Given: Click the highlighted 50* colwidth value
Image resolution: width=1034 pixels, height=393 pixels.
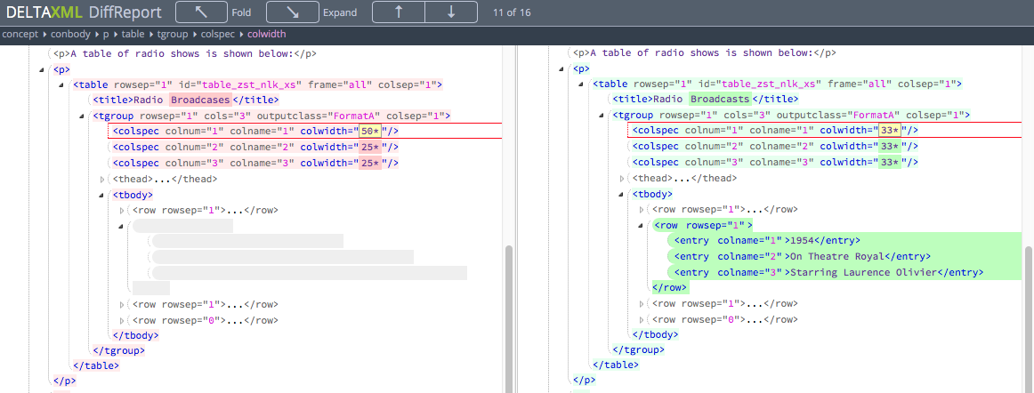Looking at the screenshot, I should (x=369, y=132).
